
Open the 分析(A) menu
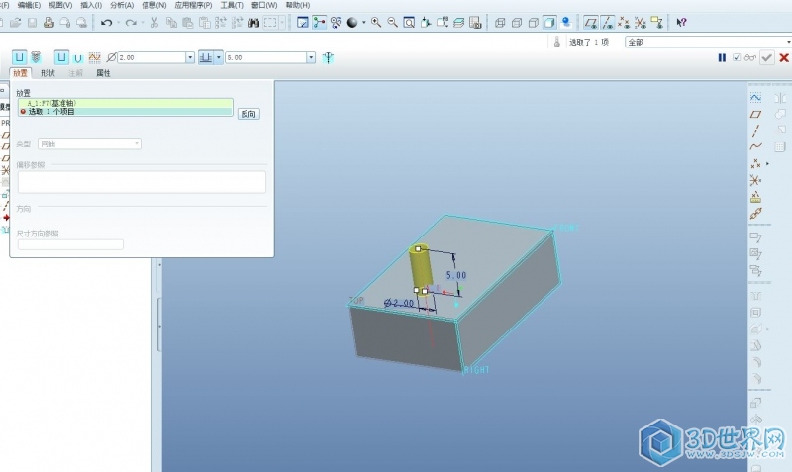tap(122, 5)
